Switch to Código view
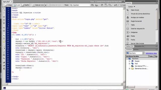 (x=8, y=5)
